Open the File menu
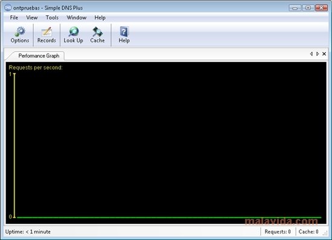The width and height of the screenshot is (332, 240). 14,17
